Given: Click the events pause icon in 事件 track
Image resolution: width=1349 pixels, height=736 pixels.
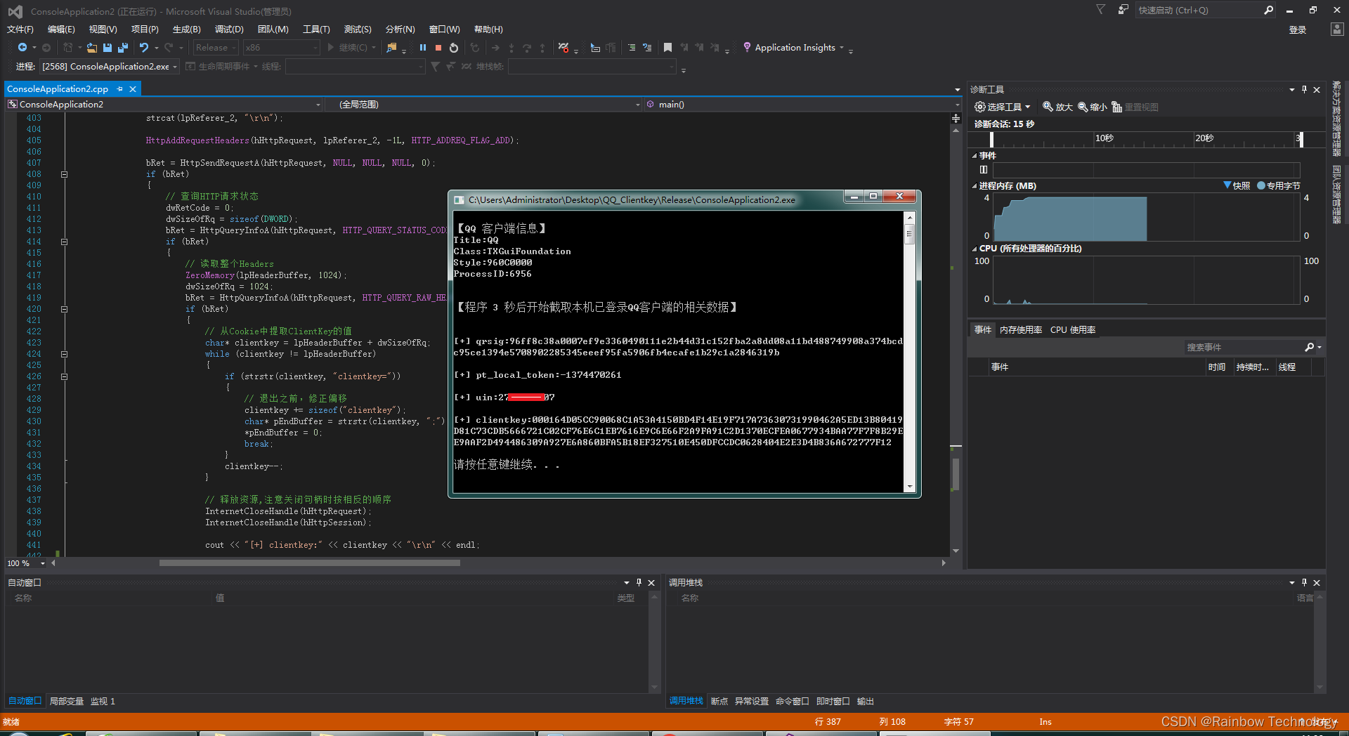Looking at the screenshot, I should (x=984, y=169).
